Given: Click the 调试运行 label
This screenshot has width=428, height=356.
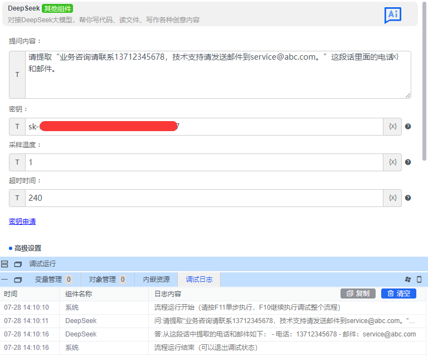Looking at the screenshot, I should coord(42,264).
